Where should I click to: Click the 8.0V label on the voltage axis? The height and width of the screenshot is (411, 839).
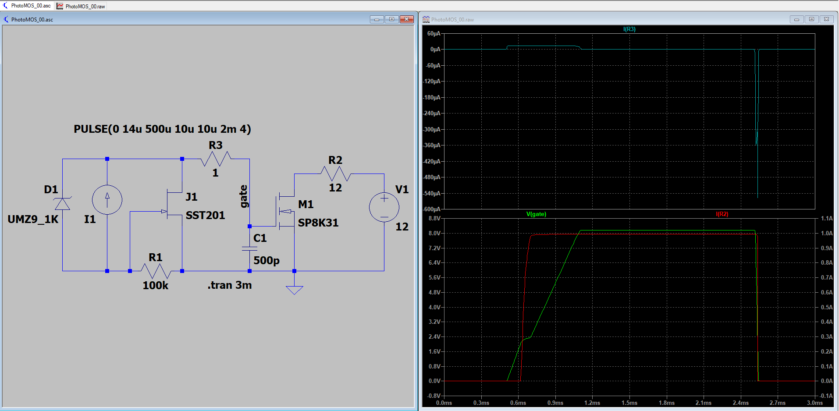(434, 233)
